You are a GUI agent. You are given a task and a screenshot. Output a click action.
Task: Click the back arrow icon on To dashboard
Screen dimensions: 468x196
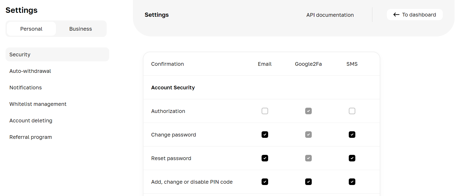396,15
